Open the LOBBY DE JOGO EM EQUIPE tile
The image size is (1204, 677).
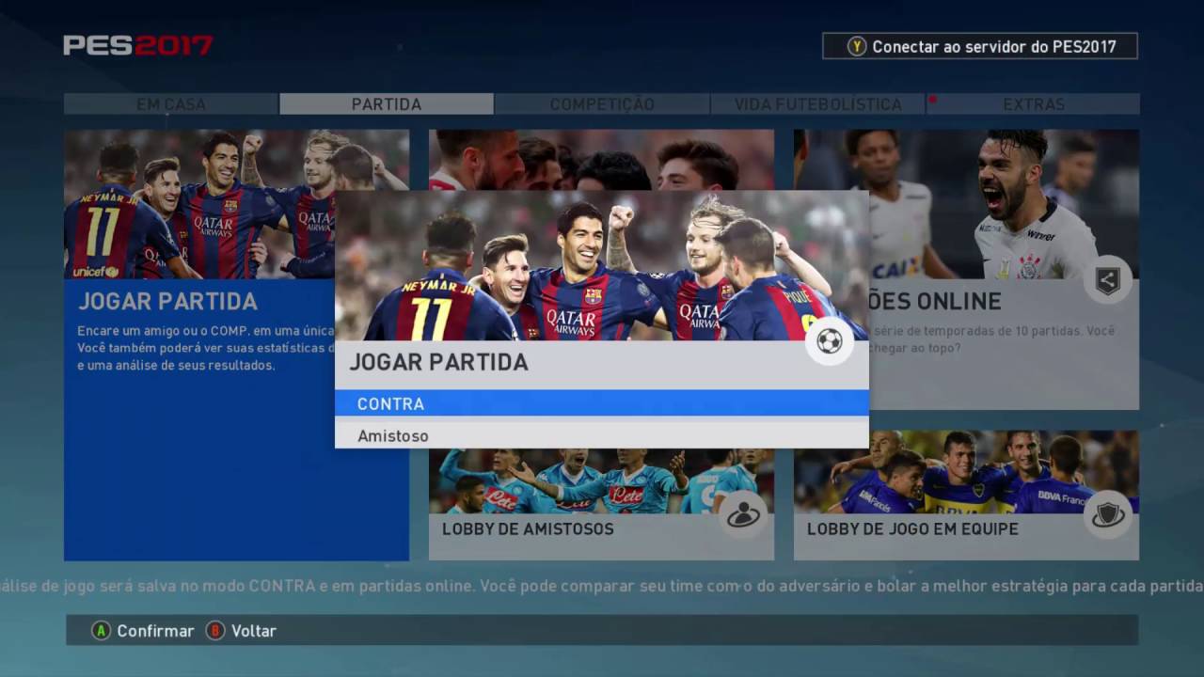(x=966, y=496)
